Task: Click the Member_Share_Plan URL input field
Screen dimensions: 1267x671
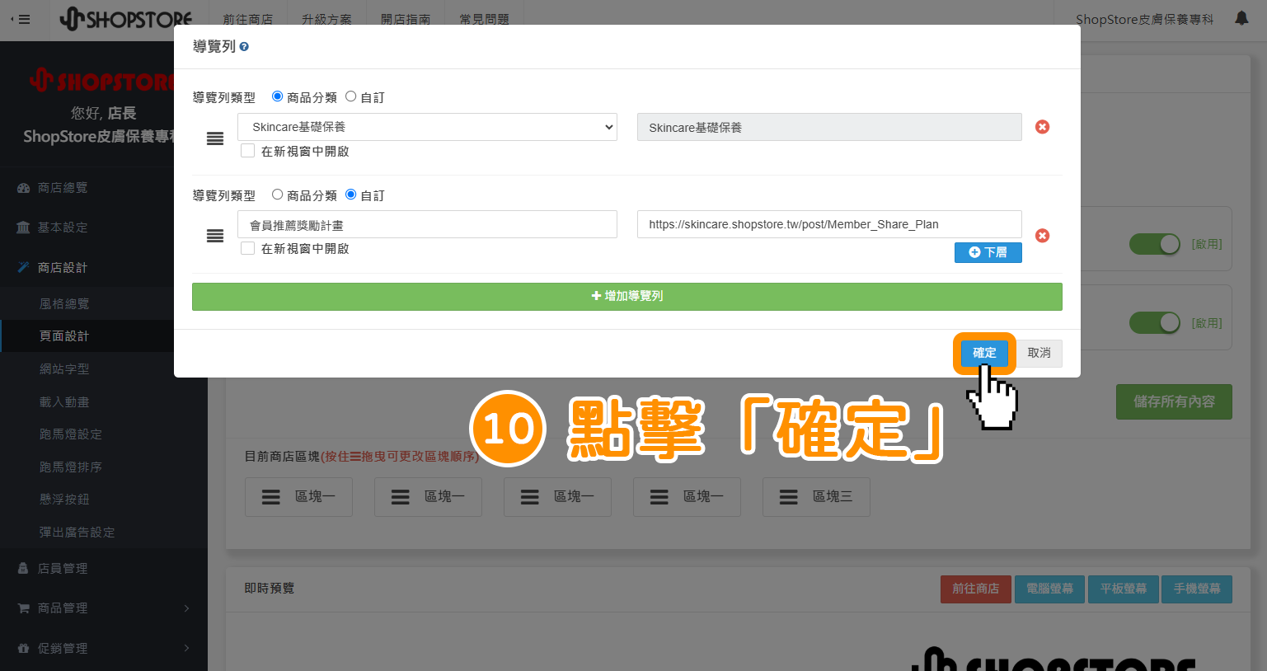Action: tap(829, 224)
